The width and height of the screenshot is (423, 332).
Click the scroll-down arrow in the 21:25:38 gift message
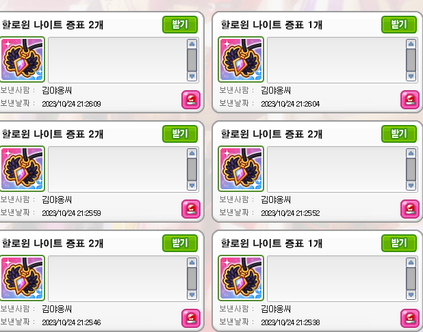[411, 295]
